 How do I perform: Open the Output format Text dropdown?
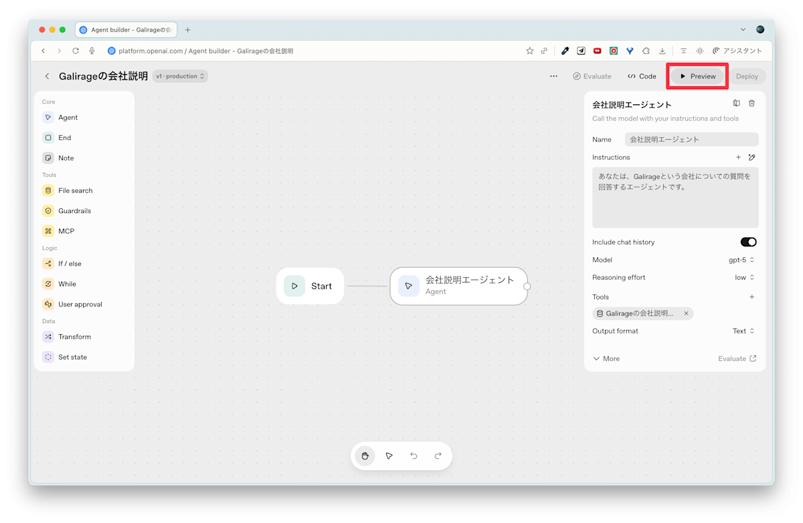pyautogui.click(x=743, y=331)
